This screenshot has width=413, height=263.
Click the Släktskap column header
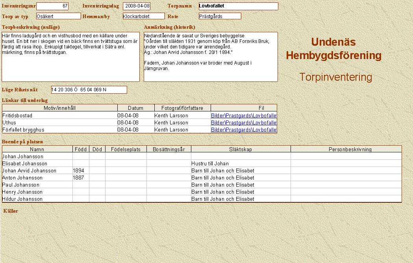pyautogui.click(x=241, y=149)
